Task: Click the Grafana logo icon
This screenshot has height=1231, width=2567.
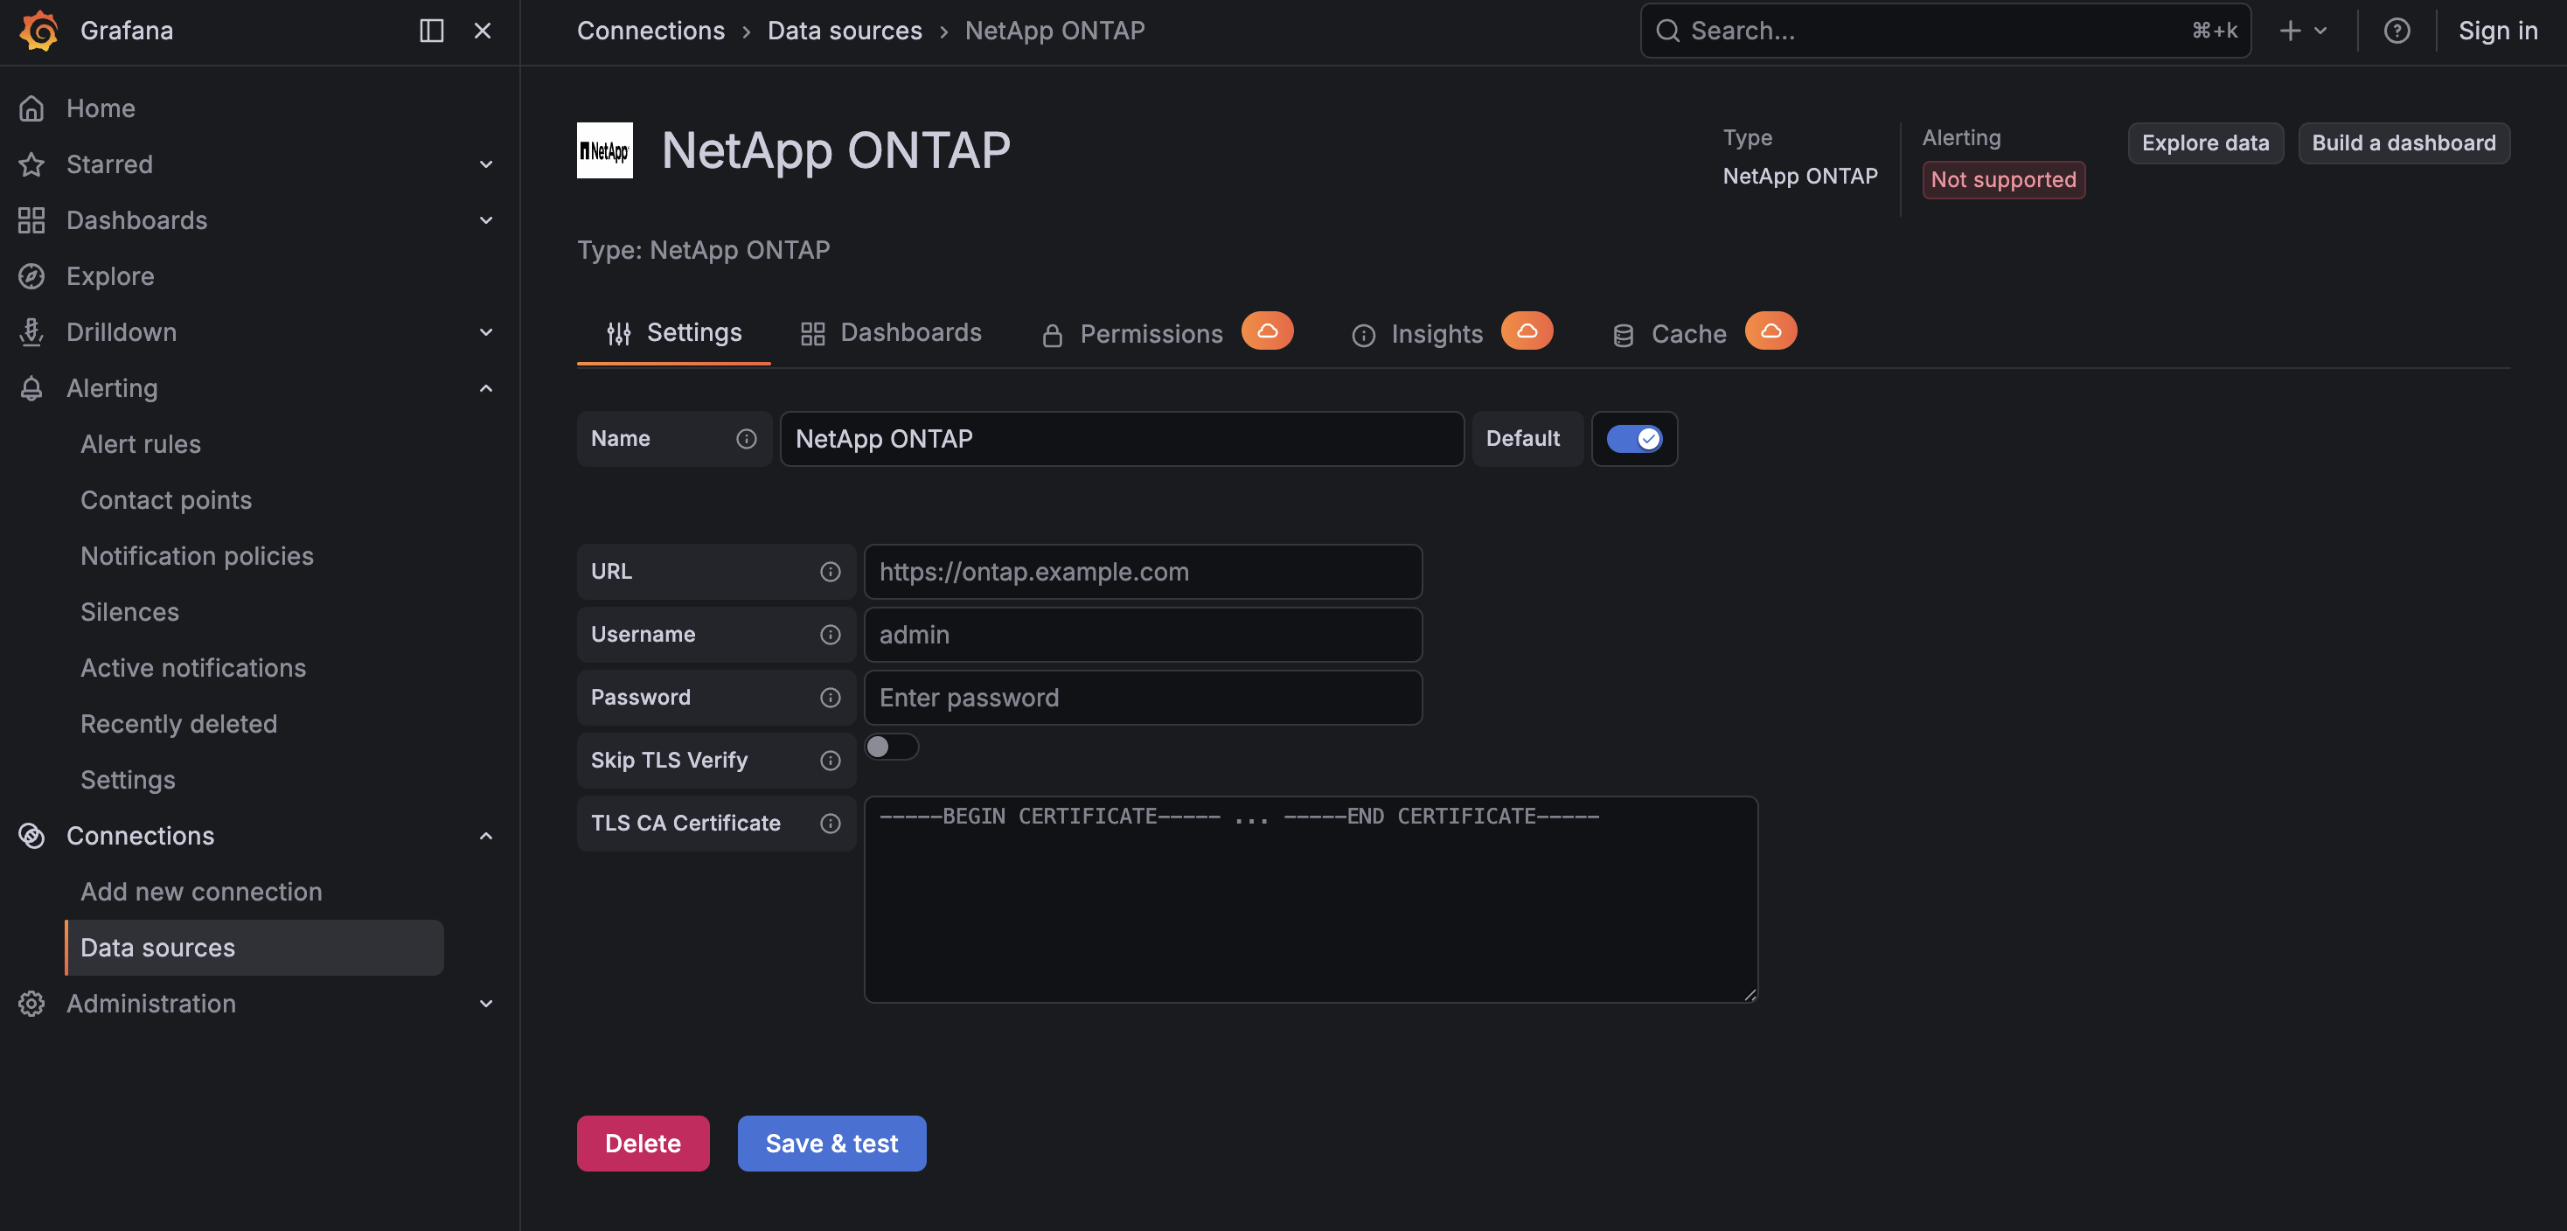Action: tap(38, 31)
